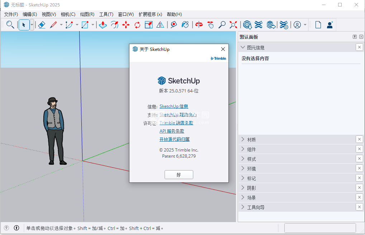Choose the Pan hand tool

pyautogui.click(x=210, y=25)
